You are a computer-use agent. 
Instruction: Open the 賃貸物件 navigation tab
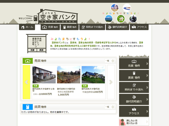click(x=70, y=27)
